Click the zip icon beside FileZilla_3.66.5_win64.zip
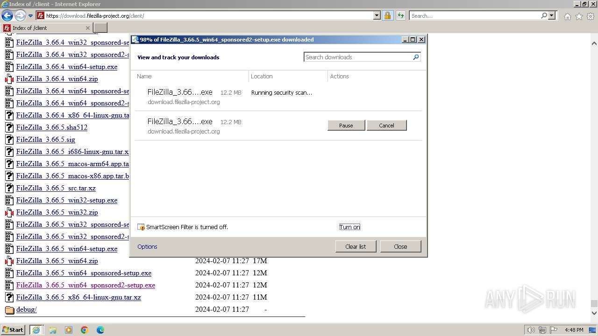Image resolution: width=598 pixels, height=336 pixels. click(9, 261)
